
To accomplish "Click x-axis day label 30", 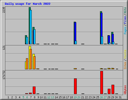I will pos(116,97).
